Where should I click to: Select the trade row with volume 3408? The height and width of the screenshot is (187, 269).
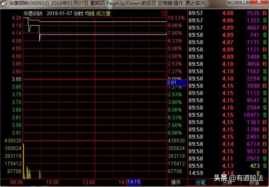[x=228, y=57]
